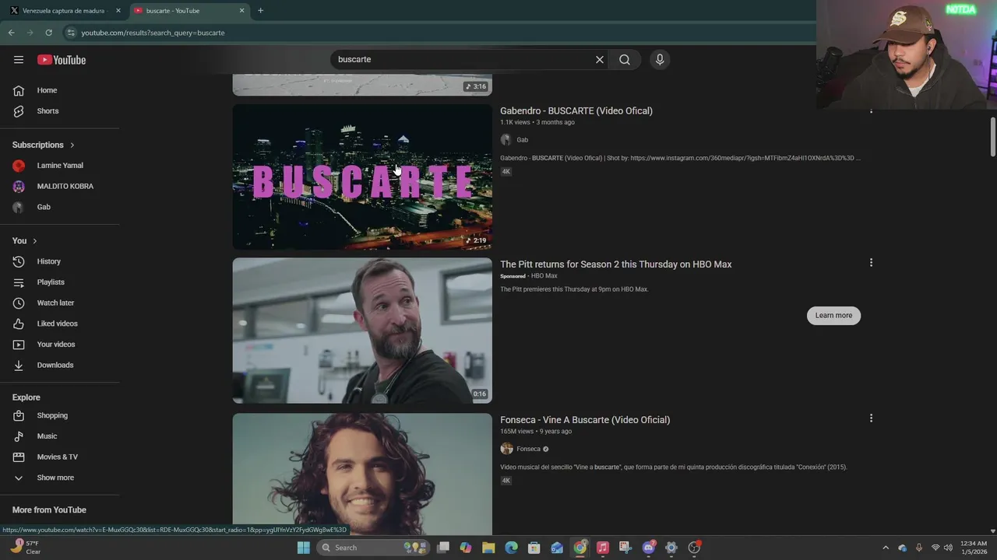Switch to the Venezuela captura X tab
This screenshot has width=997, height=560.
(x=63, y=11)
